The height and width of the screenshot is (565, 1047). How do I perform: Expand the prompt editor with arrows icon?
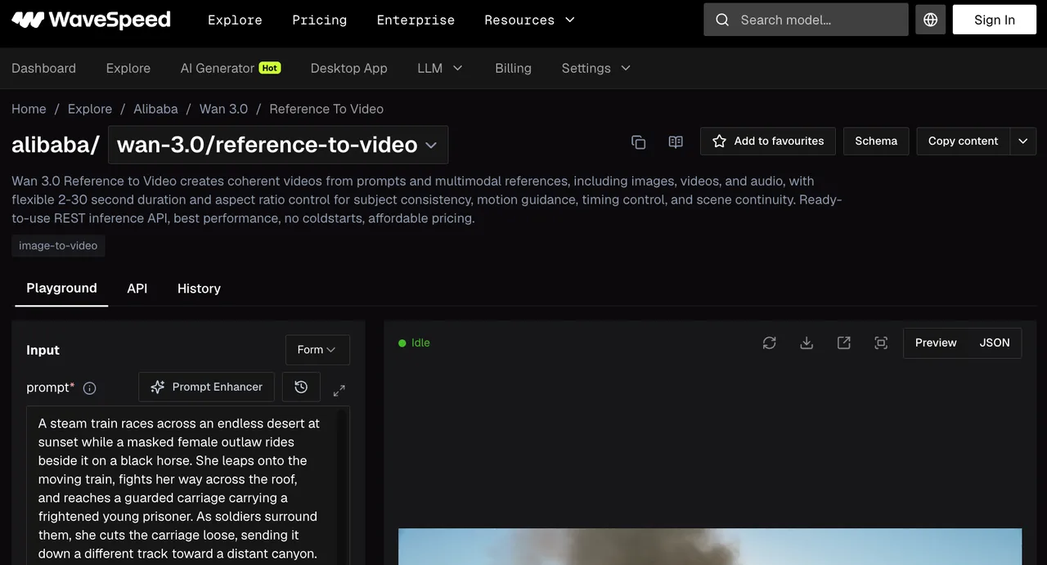(339, 391)
